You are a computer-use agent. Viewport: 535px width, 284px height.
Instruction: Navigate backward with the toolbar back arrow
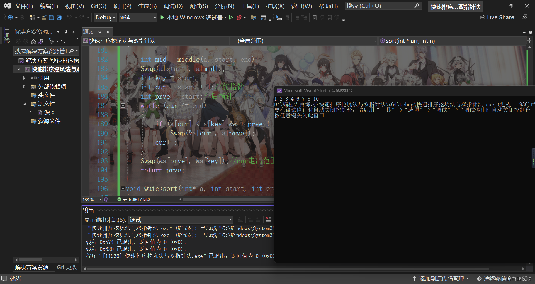coord(10,18)
